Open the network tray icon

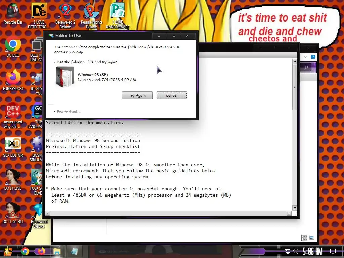288,251
